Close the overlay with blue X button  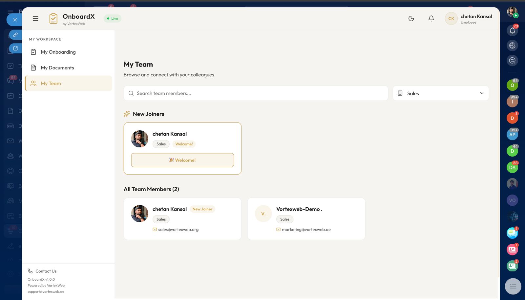pyautogui.click(x=15, y=20)
